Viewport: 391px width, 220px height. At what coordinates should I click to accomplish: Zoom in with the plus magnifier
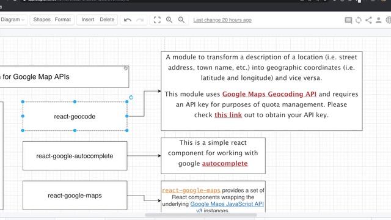tap(169, 20)
